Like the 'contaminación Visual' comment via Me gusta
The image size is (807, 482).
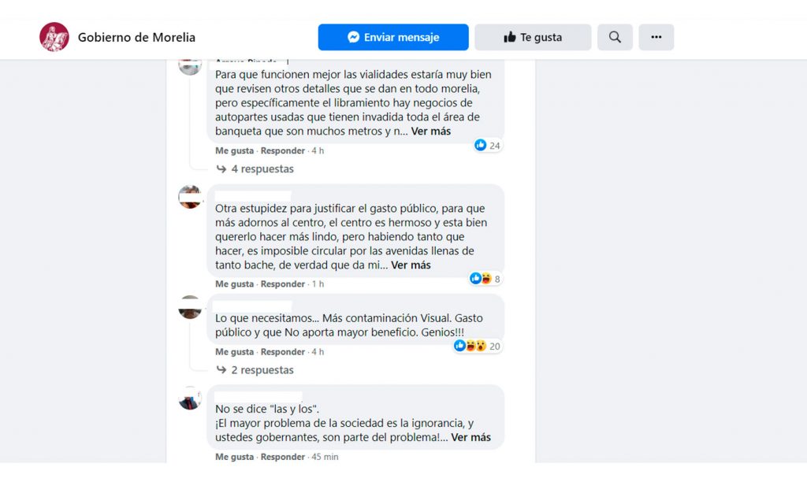coord(234,352)
